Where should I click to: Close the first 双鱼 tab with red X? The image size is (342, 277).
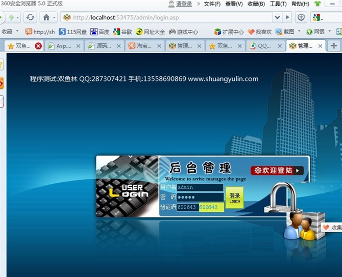[38, 46]
